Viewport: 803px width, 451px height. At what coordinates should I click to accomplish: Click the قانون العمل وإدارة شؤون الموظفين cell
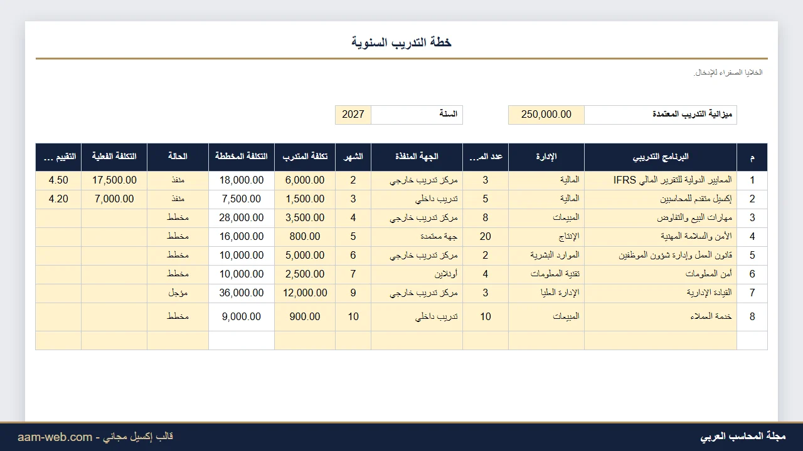(x=661, y=256)
